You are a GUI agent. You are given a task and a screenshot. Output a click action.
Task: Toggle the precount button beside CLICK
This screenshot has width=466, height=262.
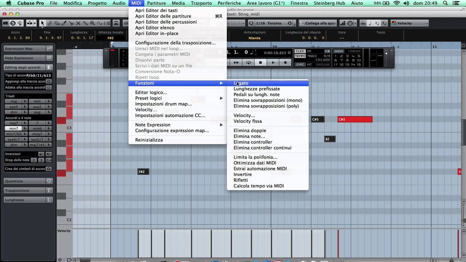pyautogui.click(x=327, y=51)
